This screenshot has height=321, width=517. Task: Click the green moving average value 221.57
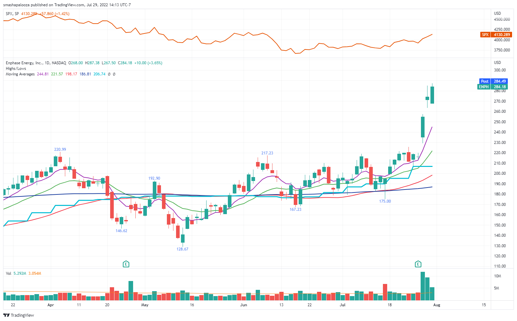point(57,74)
